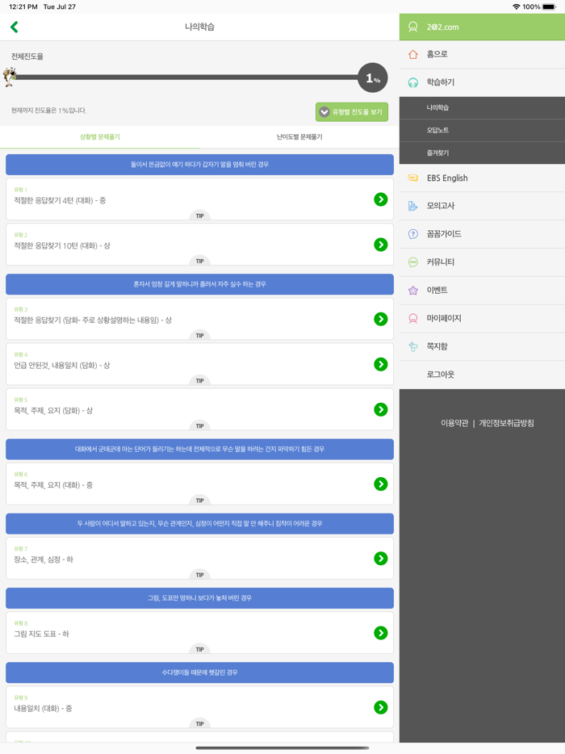This screenshot has width=565, height=754.
Task: Open 유형 7 with green arrow icon
Action: 381,559
